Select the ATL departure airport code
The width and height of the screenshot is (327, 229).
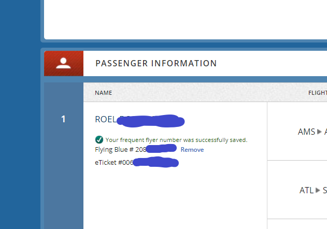point(306,190)
